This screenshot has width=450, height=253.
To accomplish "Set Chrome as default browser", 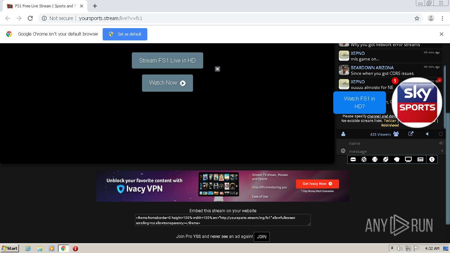I will coord(125,34).
